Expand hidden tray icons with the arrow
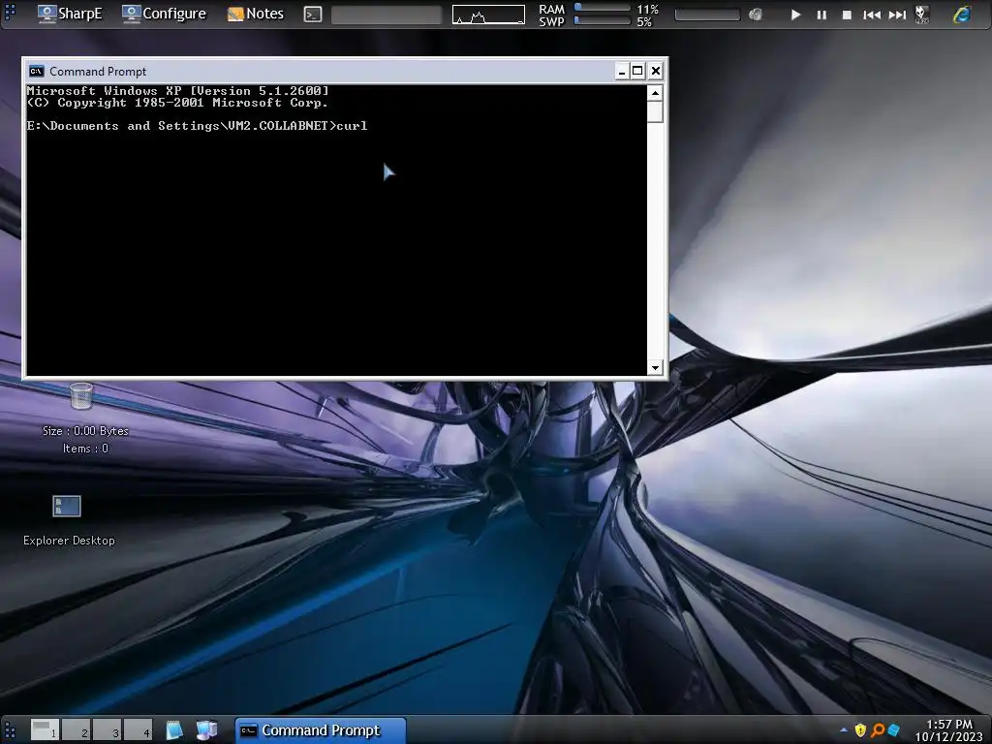 point(844,730)
